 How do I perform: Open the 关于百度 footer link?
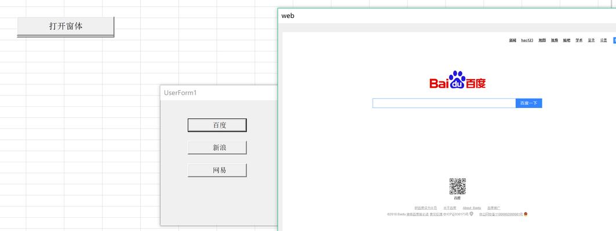point(450,208)
